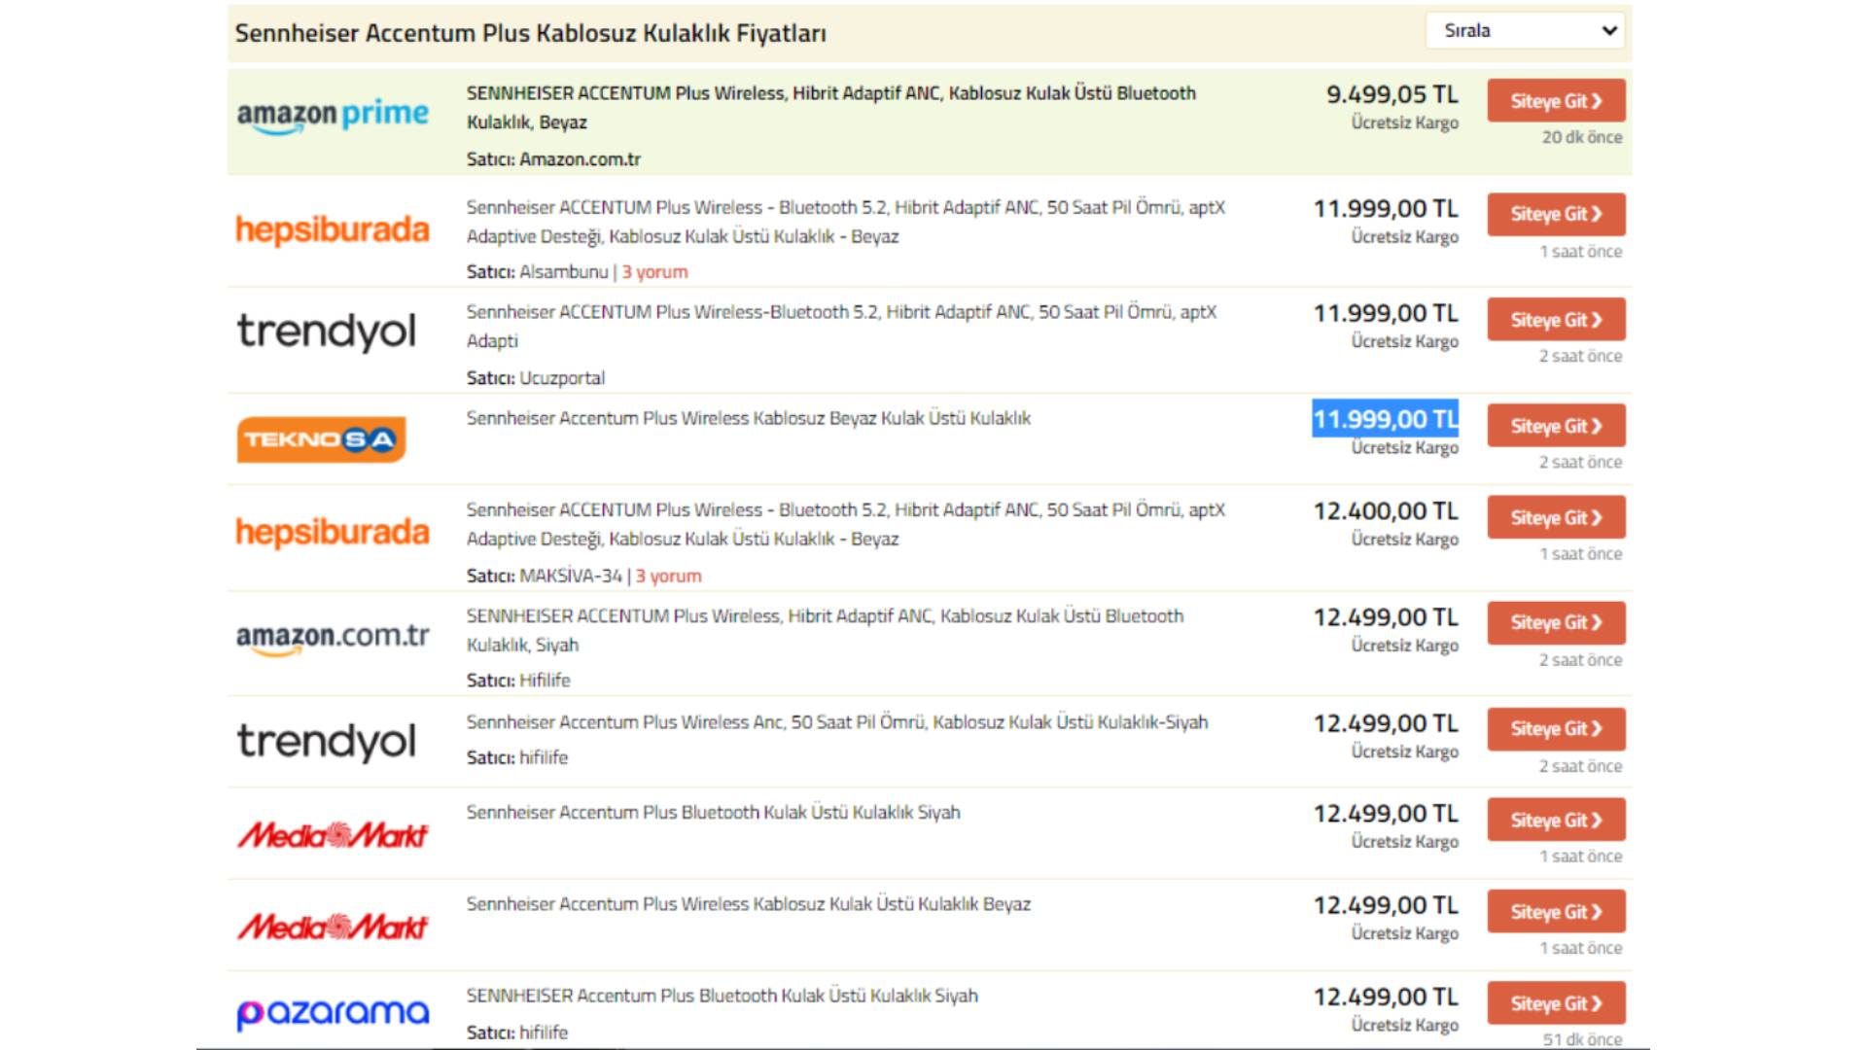The width and height of the screenshot is (1867, 1050).
Task: Open the Teknosa Accentum Plus product title
Action: pos(748,418)
